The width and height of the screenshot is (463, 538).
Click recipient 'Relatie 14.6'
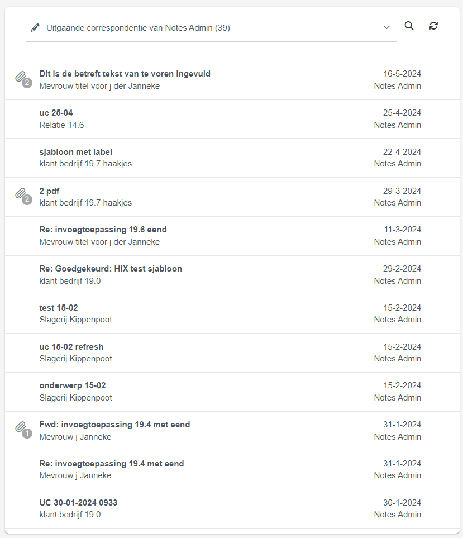pos(62,125)
